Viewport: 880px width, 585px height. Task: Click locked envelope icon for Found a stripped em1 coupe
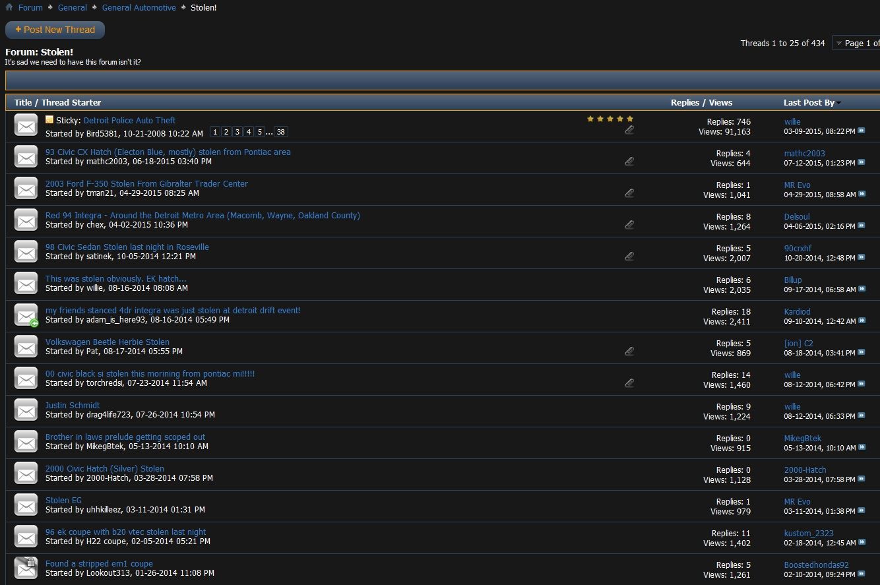point(26,568)
